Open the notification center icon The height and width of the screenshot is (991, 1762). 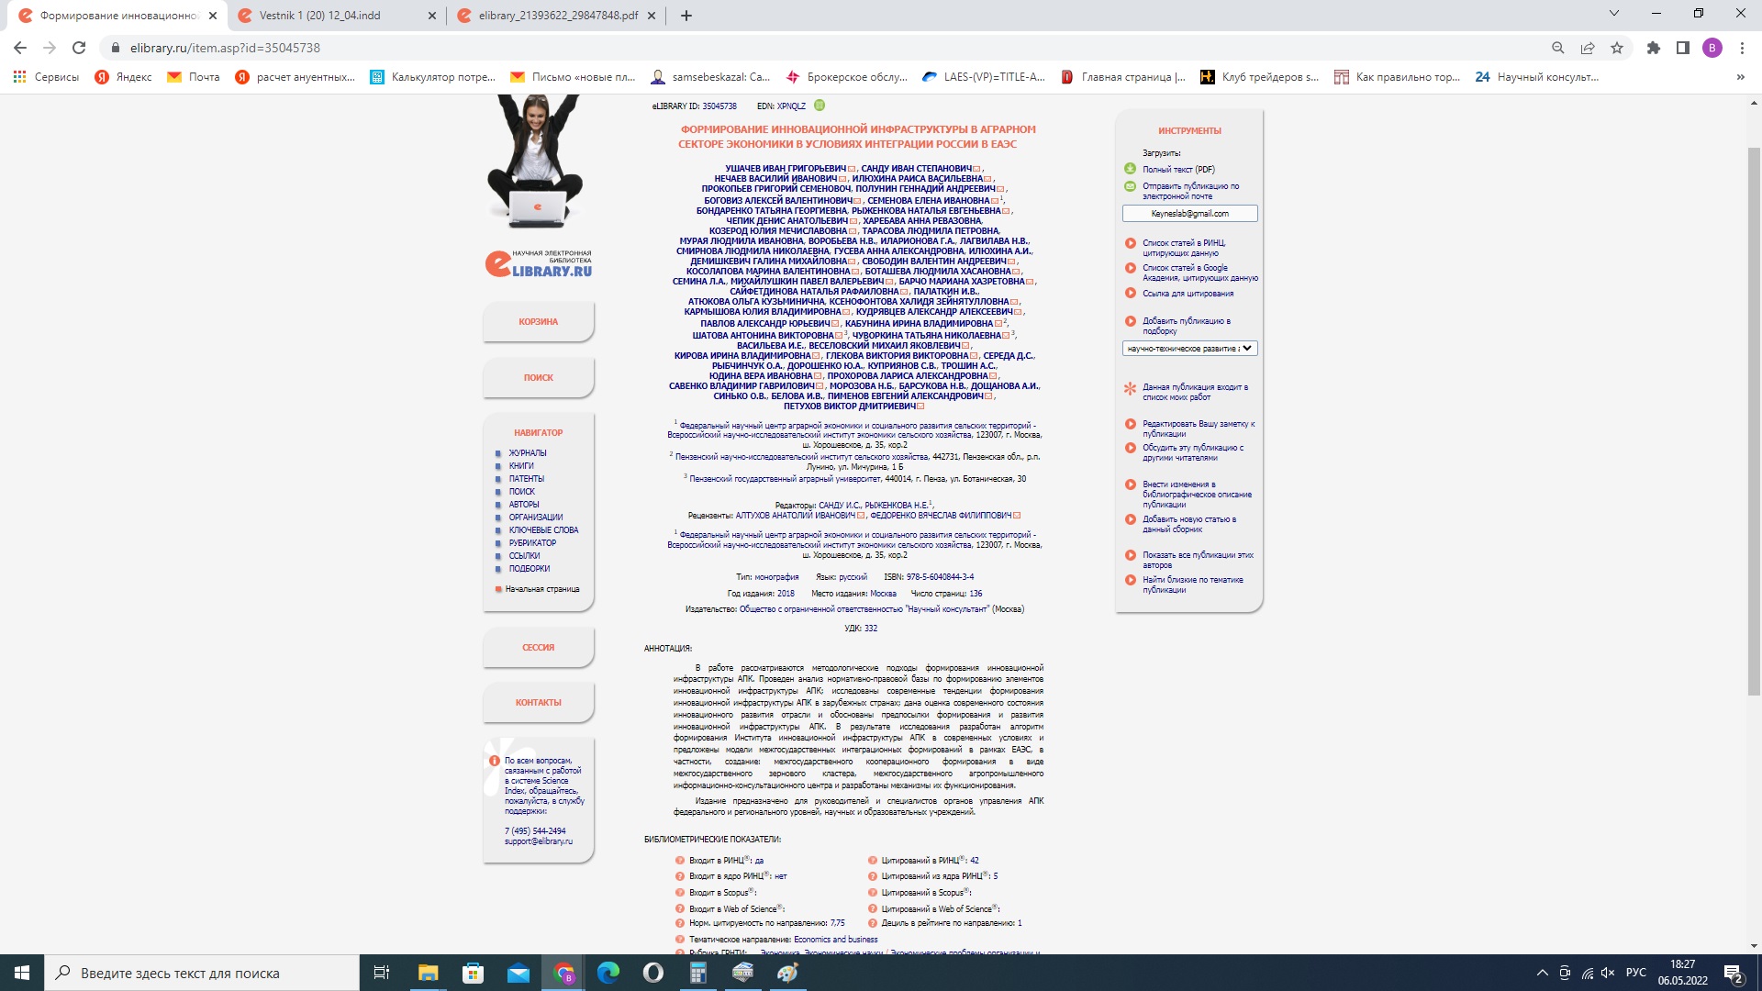[1733, 974]
